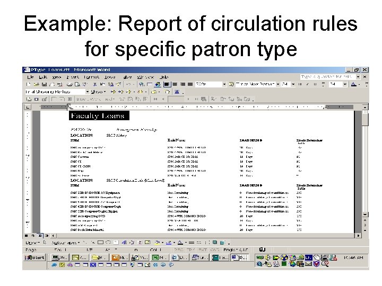Click the Normal view button
Viewport: 382px width, 286px height.
[x=27, y=235]
